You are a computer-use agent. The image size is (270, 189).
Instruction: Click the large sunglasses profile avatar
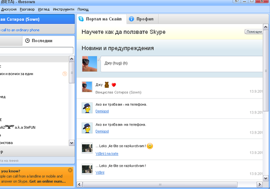click(x=90, y=64)
